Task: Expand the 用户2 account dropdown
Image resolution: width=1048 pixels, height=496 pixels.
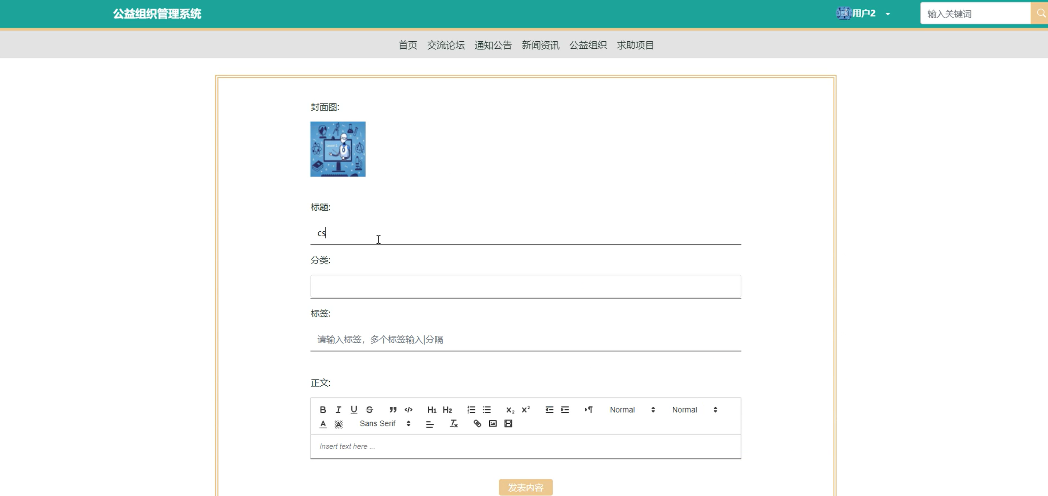Action: (x=865, y=14)
